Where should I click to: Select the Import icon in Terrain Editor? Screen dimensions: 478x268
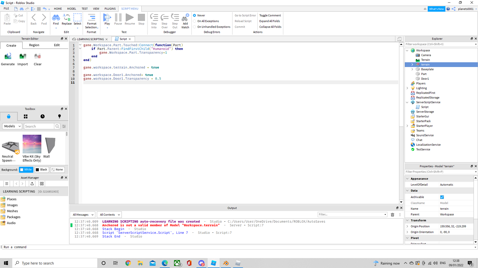click(23, 56)
